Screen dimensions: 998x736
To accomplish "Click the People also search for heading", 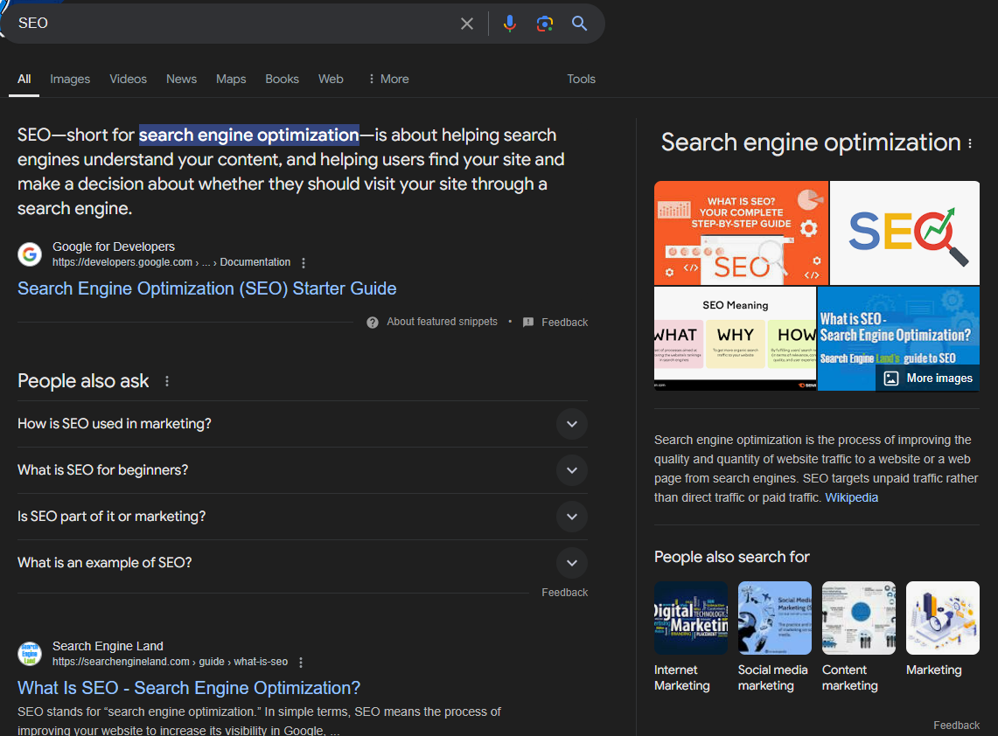I will (731, 558).
